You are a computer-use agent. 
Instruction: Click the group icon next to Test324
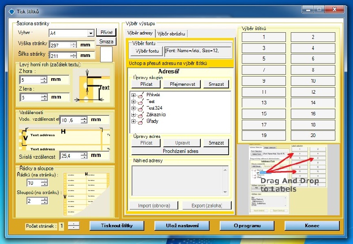[141, 108]
